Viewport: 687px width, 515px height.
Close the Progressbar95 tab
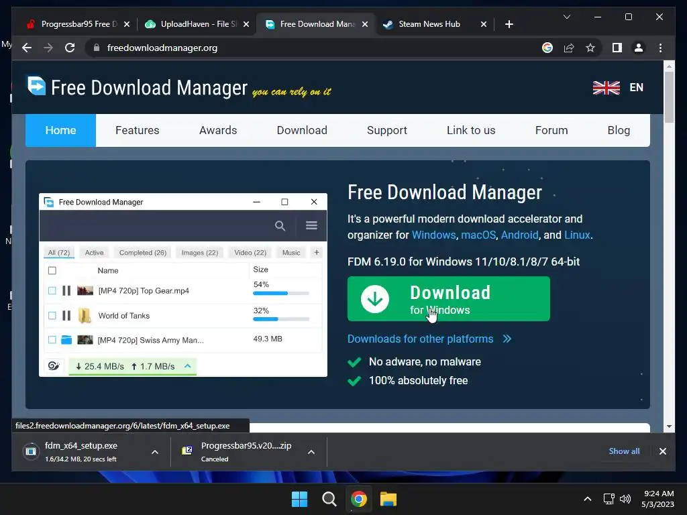pyautogui.click(x=127, y=25)
